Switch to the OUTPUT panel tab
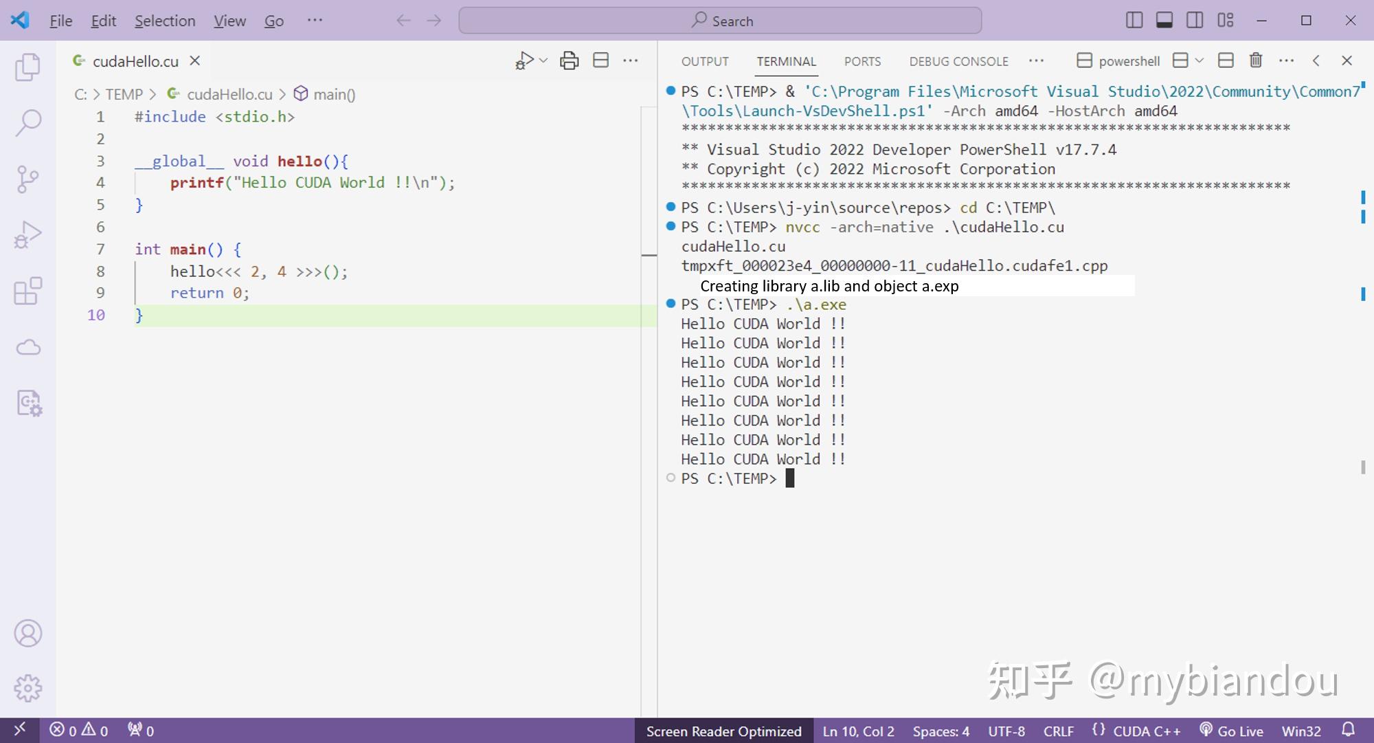Viewport: 1374px width, 743px height. click(x=705, y=61)
